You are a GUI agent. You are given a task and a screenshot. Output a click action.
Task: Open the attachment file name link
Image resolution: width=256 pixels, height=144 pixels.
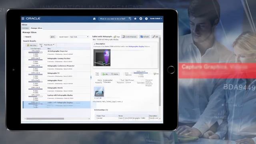[110, 102]
